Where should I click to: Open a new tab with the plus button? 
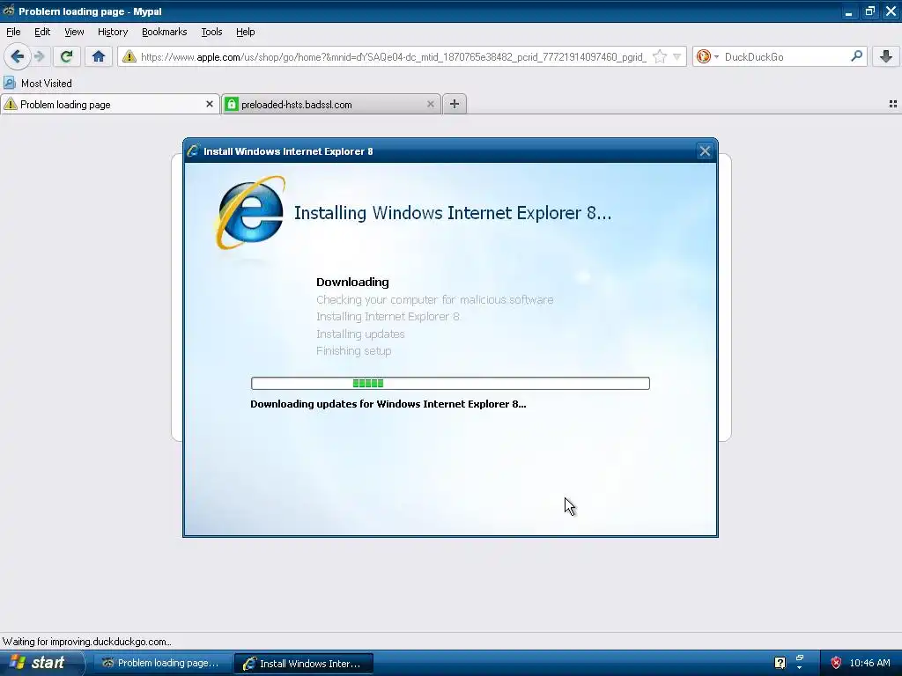tap(455, 104)
